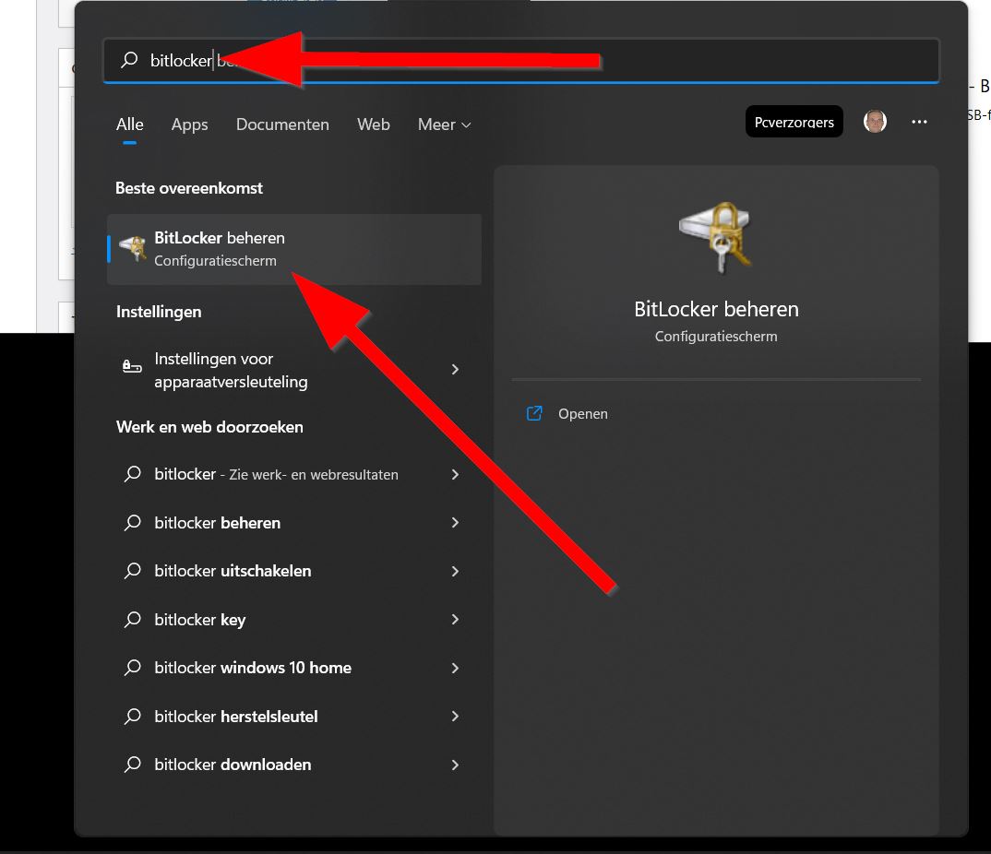This screenshot has width=991, height=854.
Task: Click the search magnifier icon in search box
Action: coord(129,60)
